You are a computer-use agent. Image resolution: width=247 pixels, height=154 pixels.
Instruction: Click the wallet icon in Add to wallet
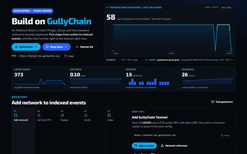(136, 146)
